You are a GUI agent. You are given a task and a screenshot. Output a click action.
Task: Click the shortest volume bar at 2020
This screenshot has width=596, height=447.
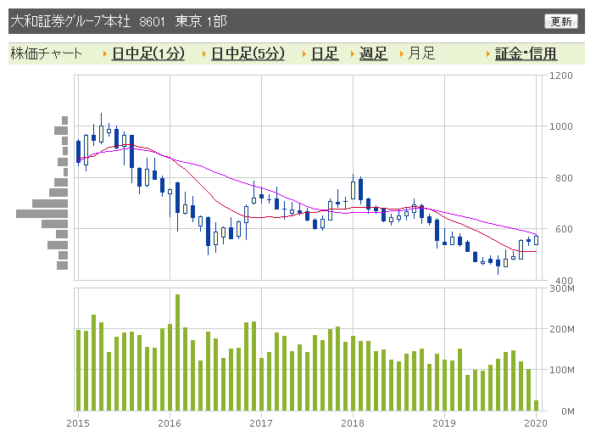click(x=537, y=405)
